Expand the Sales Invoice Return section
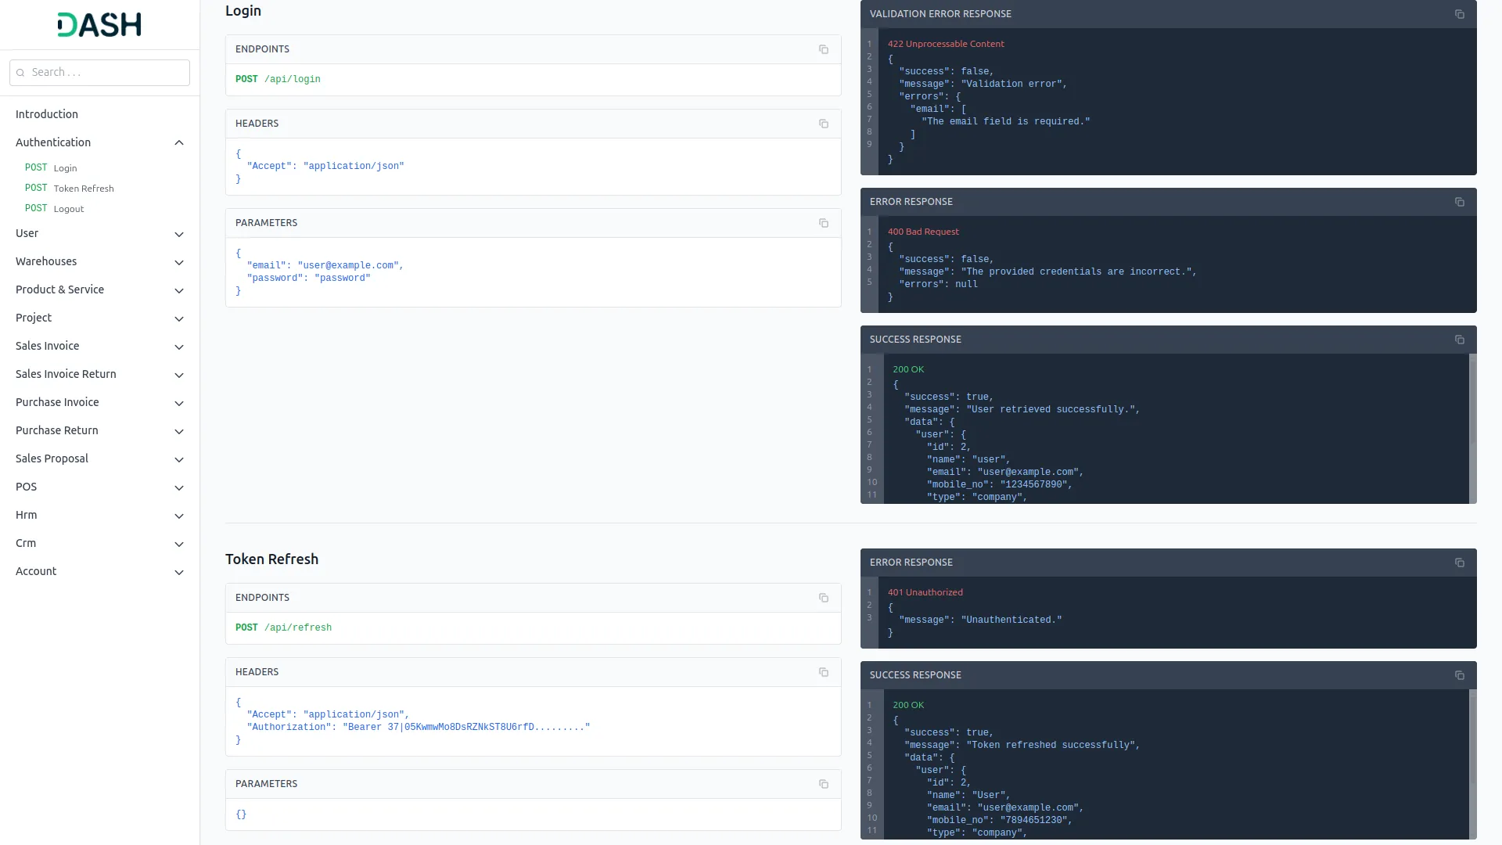This screenshot has height=845, width=1502. [x=99, y=374]
